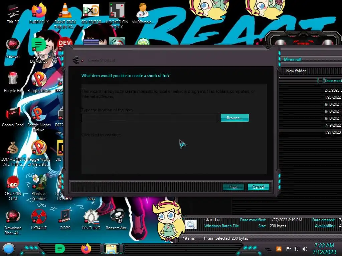Open the VM0Technic desktop shortcut
The height and width of the screenshot is (256, 342).
(x=143, y=13)
